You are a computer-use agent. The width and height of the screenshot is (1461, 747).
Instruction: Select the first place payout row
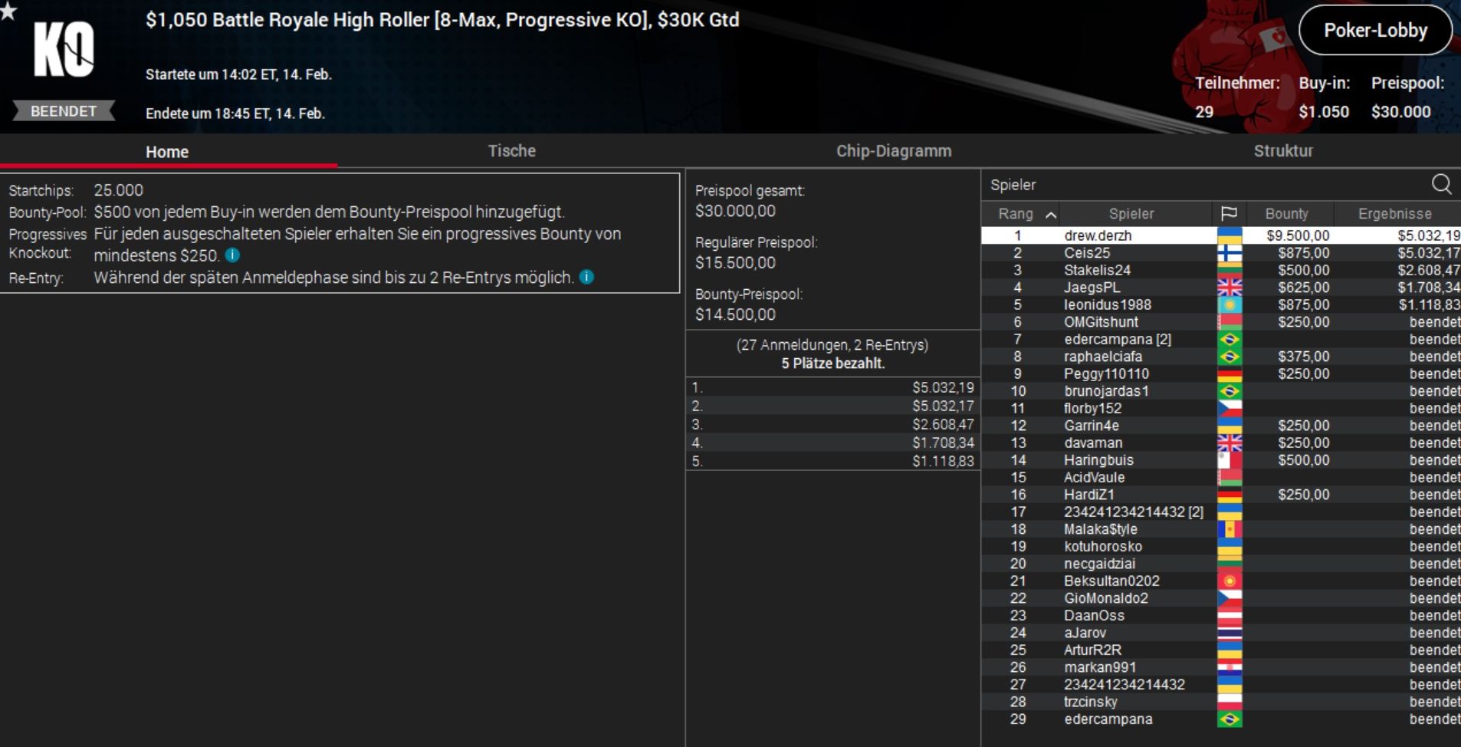click(x=832, y=387)
